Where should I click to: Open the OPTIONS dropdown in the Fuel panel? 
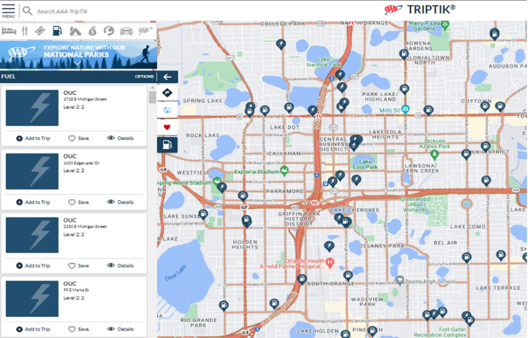[144, 76]
